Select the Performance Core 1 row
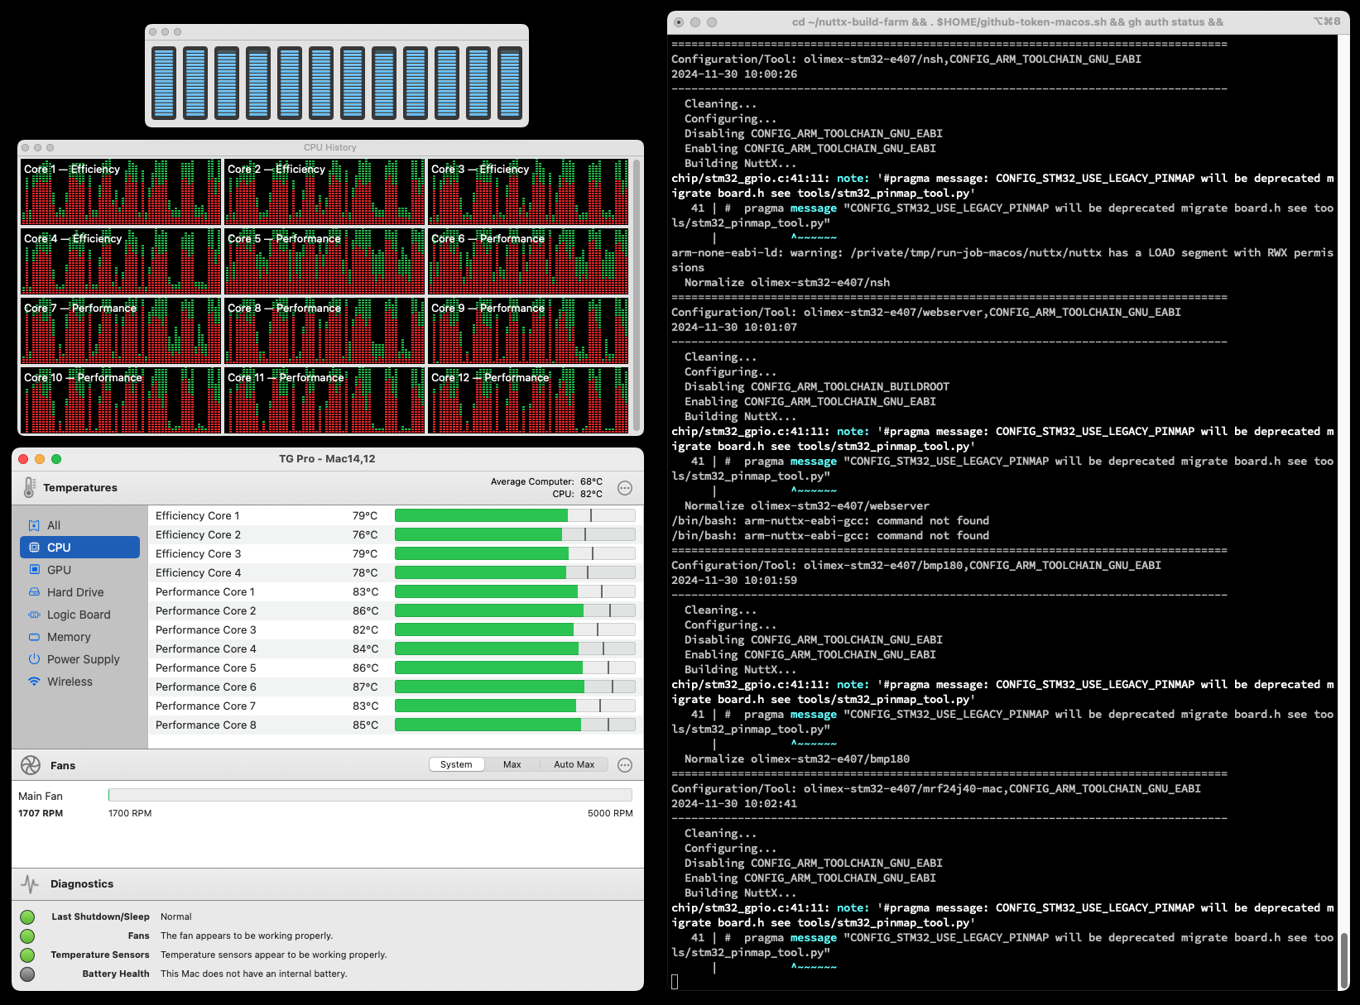This screenshot has height=1005, width=1360. coord(396,591)
